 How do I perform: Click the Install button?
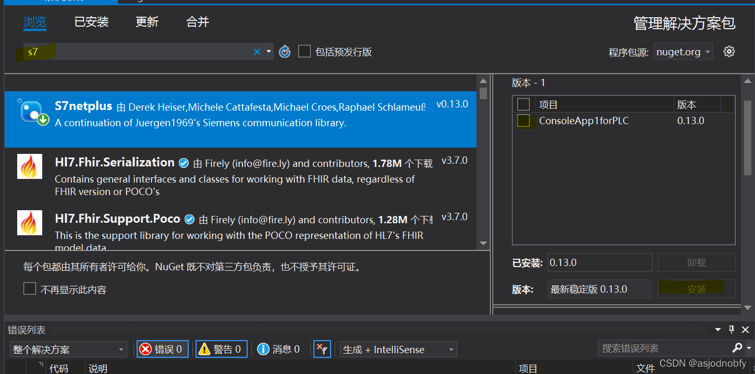coord(696,289)
